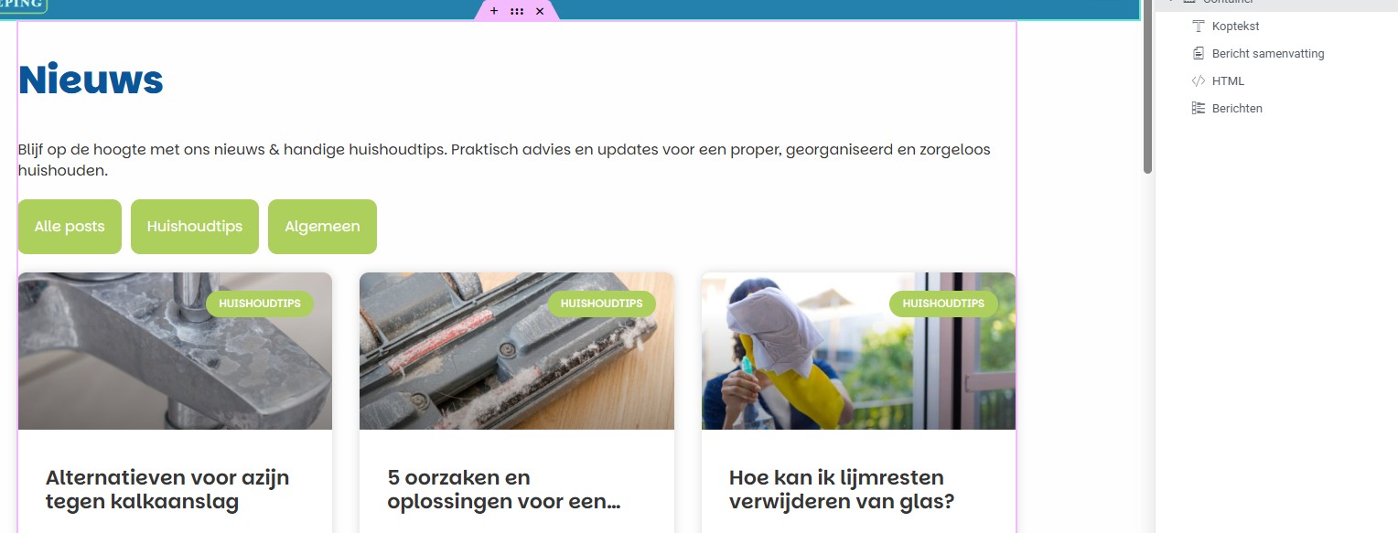Click the vertical scrollbar of the editor
This screenshot has height=533, width=1398.
pos(1147,87)
